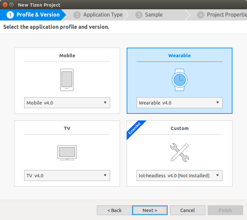Image resolution: width=247 pixels, height=220 pixels.
Task: Go back with the Back button
Action: click(114, 210)
